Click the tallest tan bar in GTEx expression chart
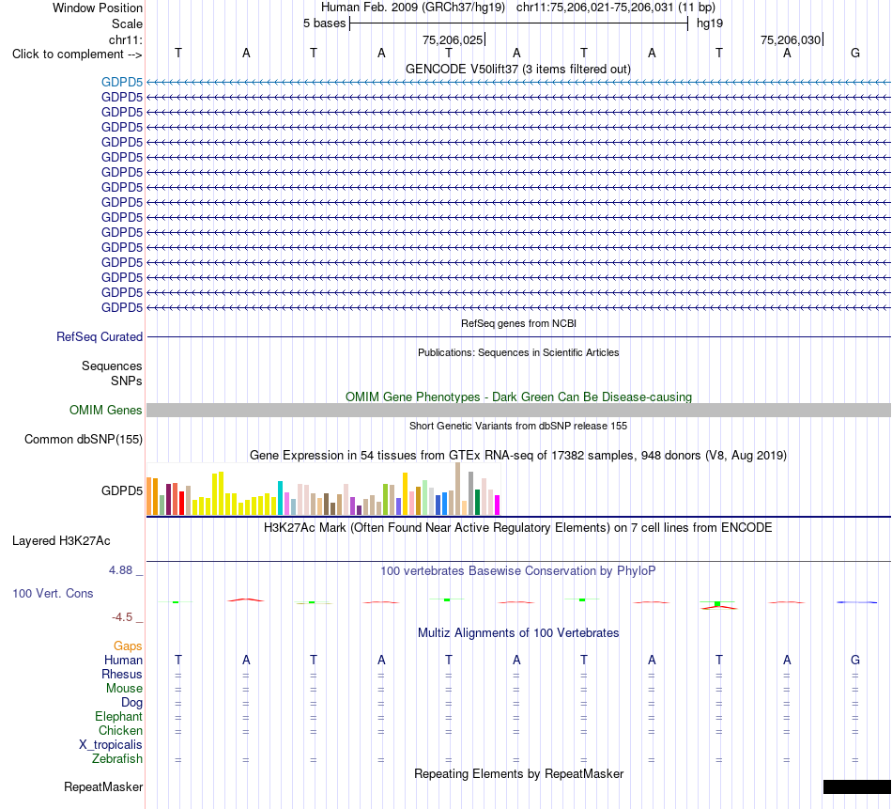 [458, 489]
